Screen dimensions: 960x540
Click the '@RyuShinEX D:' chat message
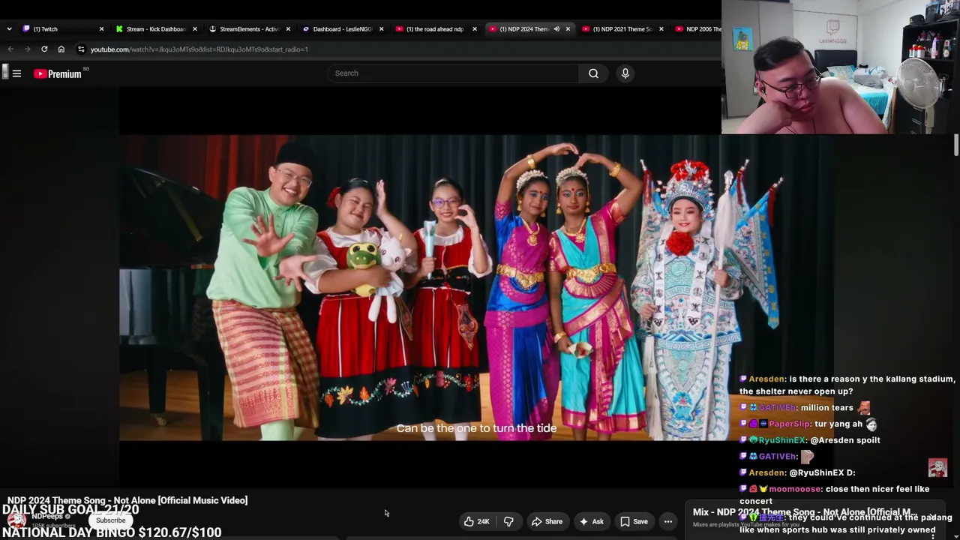pyautogui.click(x=797, y=472)
